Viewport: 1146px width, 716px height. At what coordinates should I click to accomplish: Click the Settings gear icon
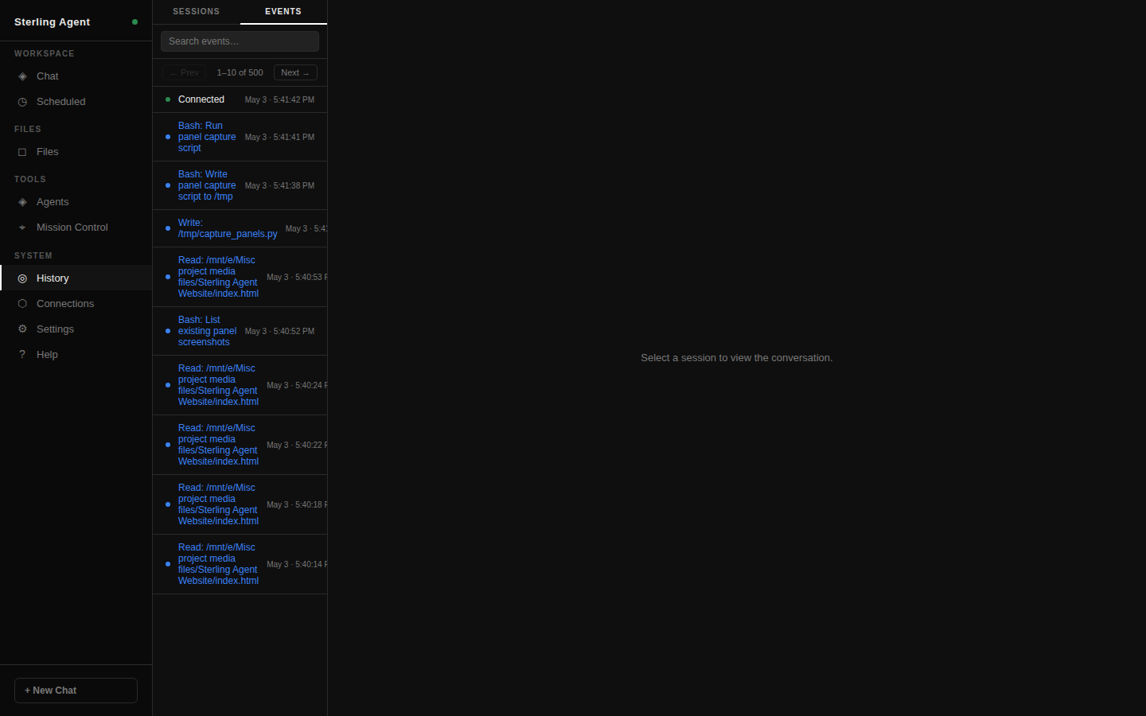pyautogui.click(x=22, y=329)
